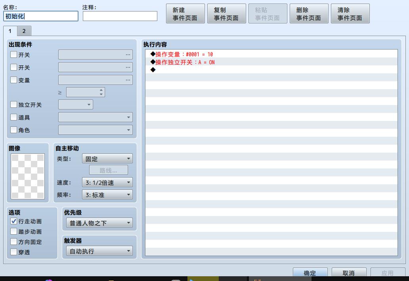Select the command 操作独立开关：A = ON
This screenshot has height=281, width=409.
pyautogui.click(x=271, y=62)
